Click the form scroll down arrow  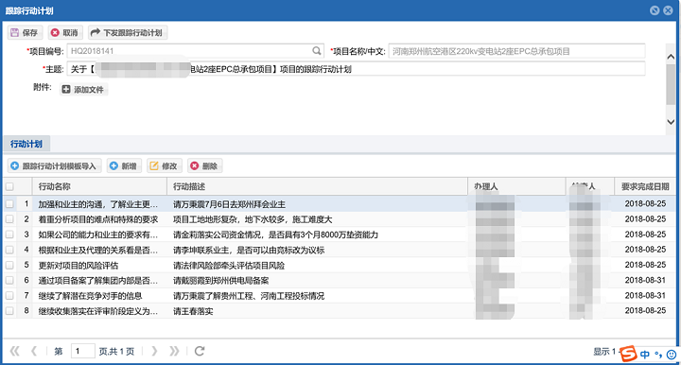point(671,122)
